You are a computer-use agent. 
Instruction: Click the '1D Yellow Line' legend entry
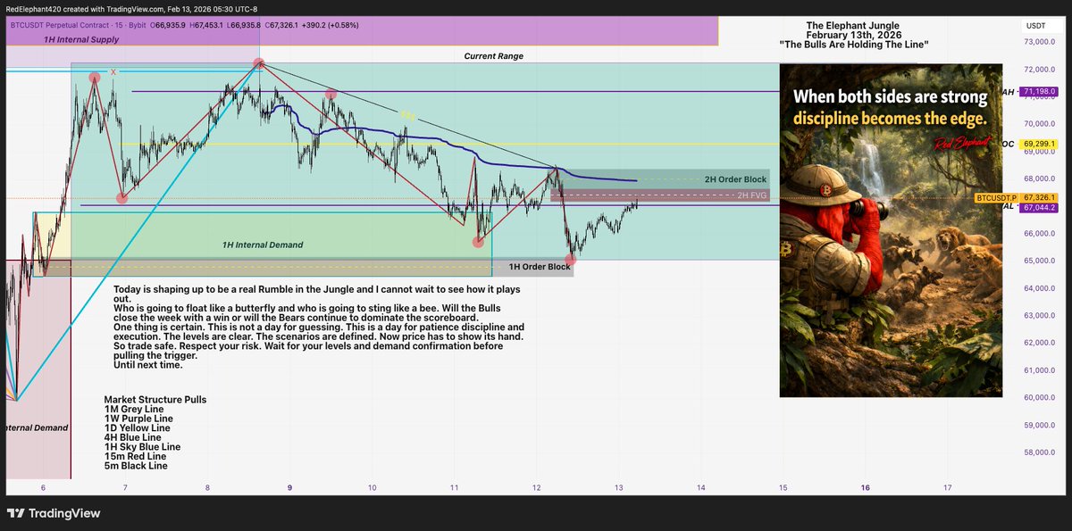pyautogui.click(x=137, y=428)
